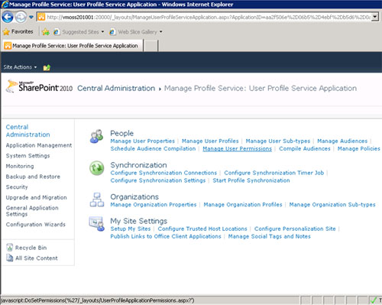Open General Application Settings in sidebar

tap(32, 211)
